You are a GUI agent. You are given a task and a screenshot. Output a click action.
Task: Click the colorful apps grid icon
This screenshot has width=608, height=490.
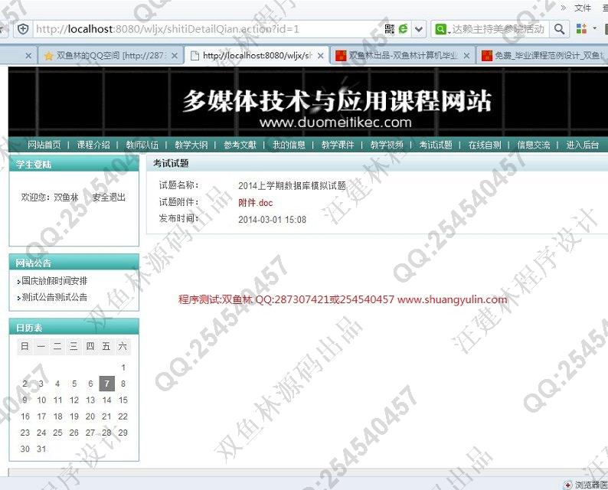[x=581, y=29]
